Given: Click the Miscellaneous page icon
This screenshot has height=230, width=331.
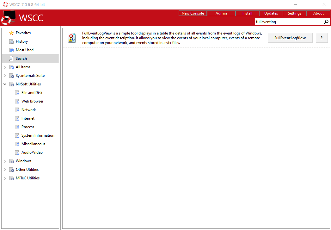Looking at the screenshot, I should 17,144.
